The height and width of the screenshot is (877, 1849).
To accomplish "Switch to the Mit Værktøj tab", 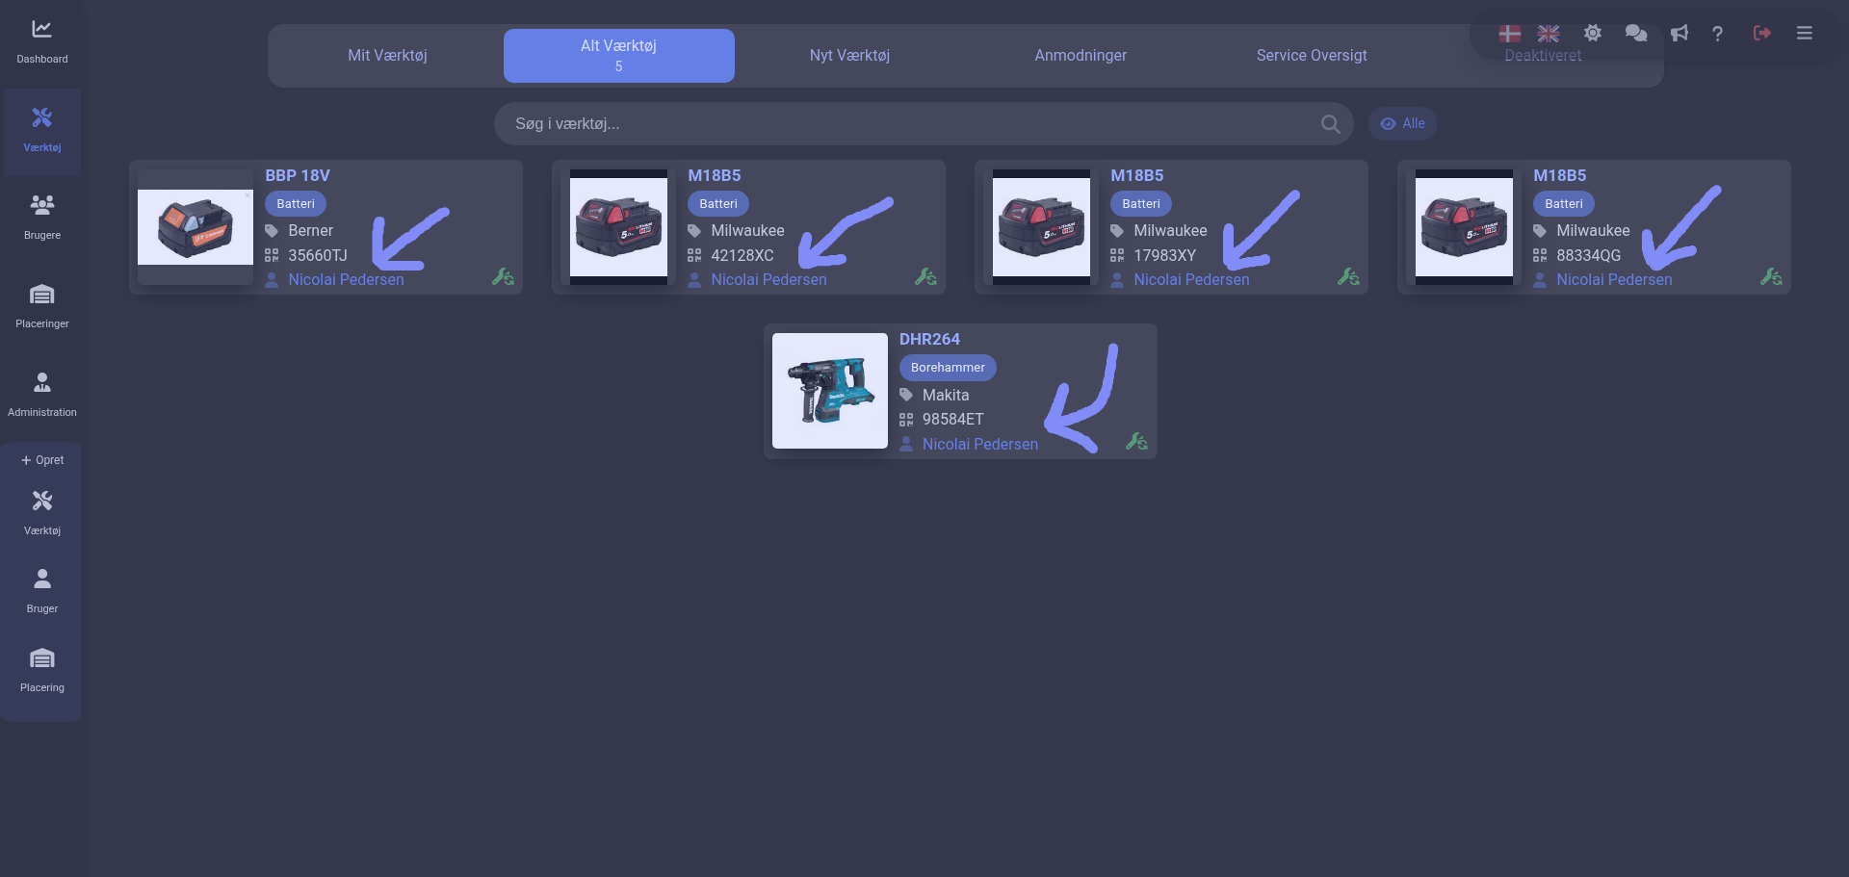I will [387, 56].
